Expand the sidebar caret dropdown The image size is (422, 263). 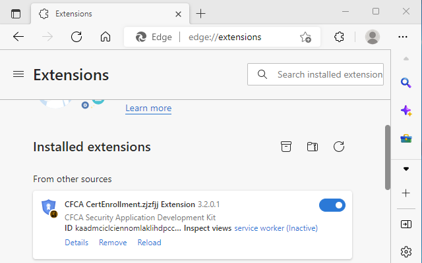pos(406,169)
